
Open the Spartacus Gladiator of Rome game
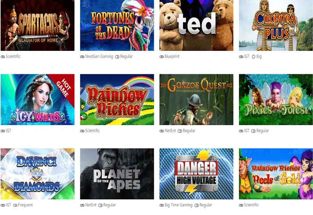point(38,25)
